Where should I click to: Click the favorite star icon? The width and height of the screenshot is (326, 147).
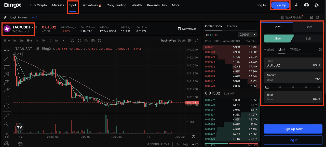coord(5,17)
